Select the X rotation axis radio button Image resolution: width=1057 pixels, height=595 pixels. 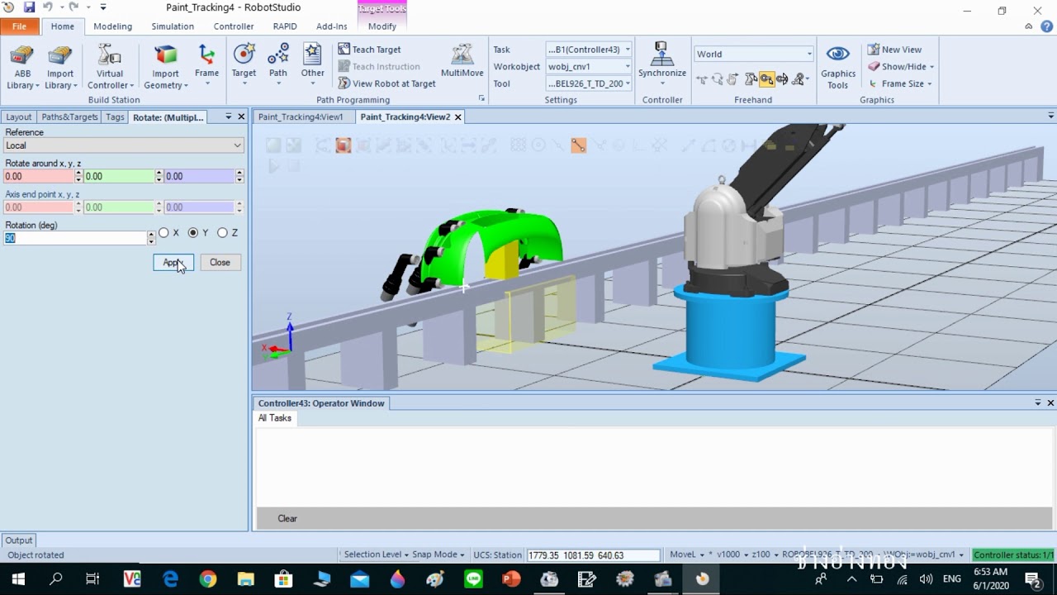click(164, 233)
